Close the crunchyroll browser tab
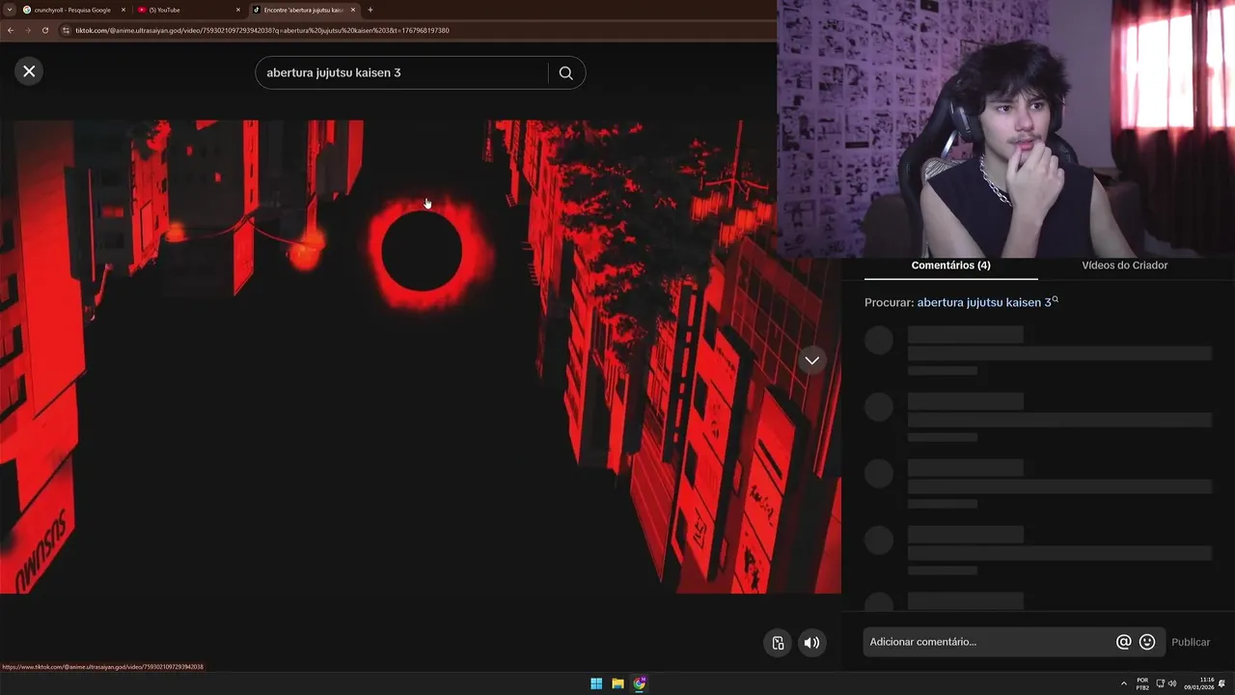 (x=123, y=10)
